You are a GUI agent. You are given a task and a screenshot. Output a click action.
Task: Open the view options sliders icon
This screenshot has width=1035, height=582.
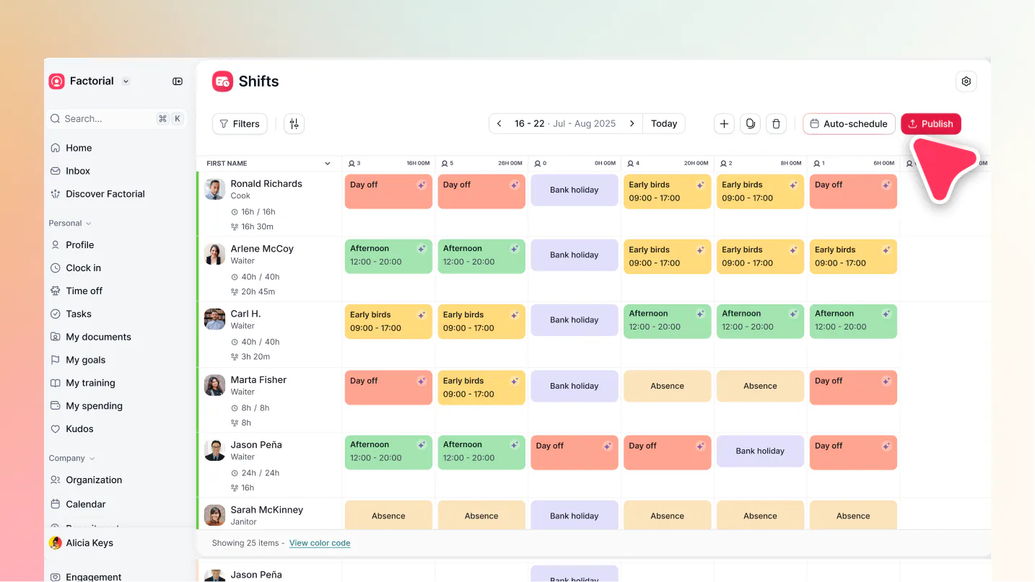point(294,124)
